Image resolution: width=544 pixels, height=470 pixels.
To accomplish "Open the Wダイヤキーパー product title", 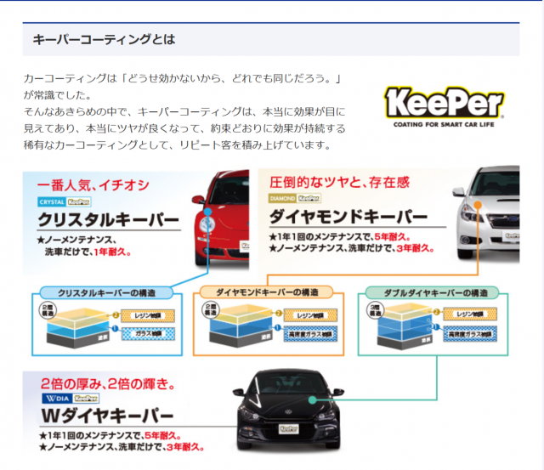I will point(106,416).
